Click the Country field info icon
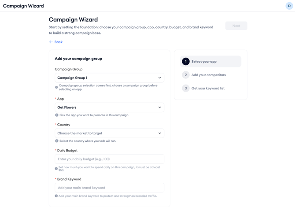The height and width of the screenshot is (207, 295). tap(56, 141)
